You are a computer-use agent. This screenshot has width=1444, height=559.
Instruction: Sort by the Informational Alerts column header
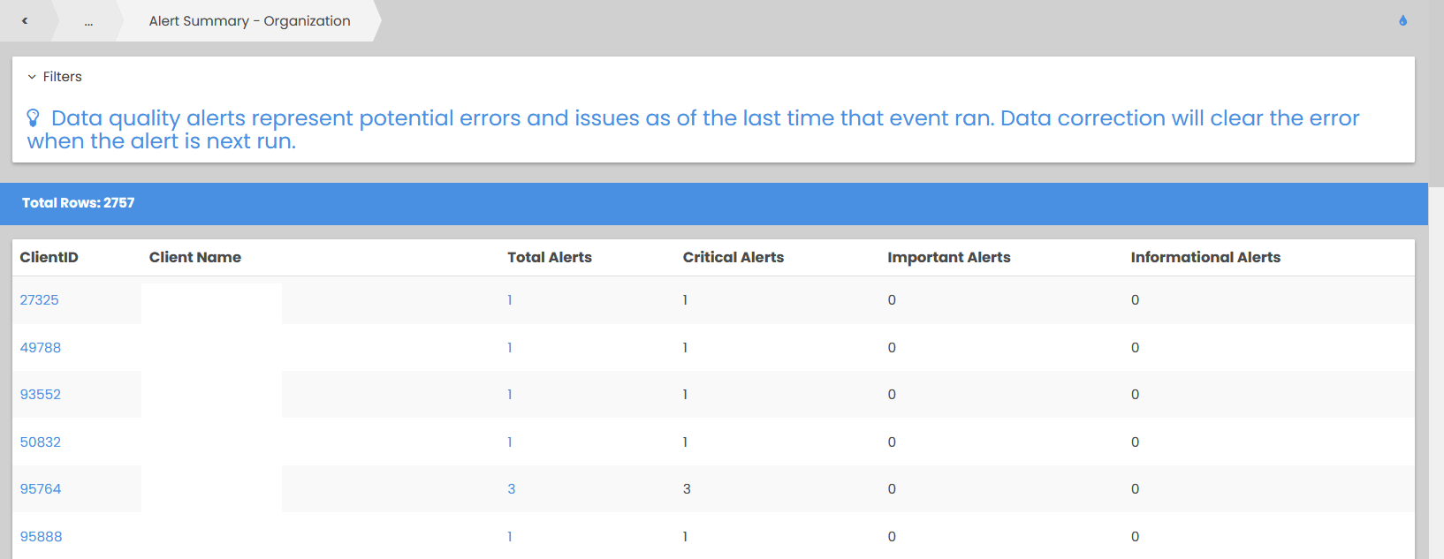click(x=1205, y=258)
